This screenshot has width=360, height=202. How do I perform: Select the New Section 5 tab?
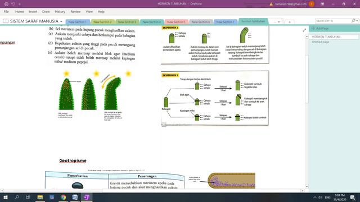(x=176, y=22)
